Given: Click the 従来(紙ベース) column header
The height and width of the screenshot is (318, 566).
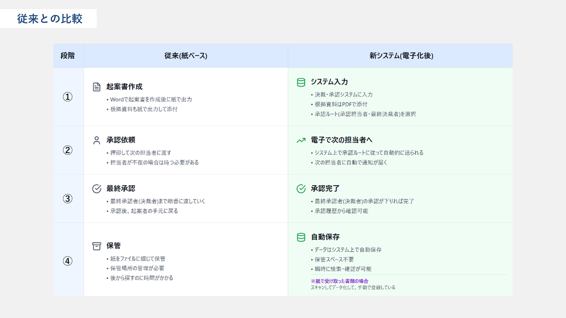Looking at the screenshot, I should pos(186,56).
